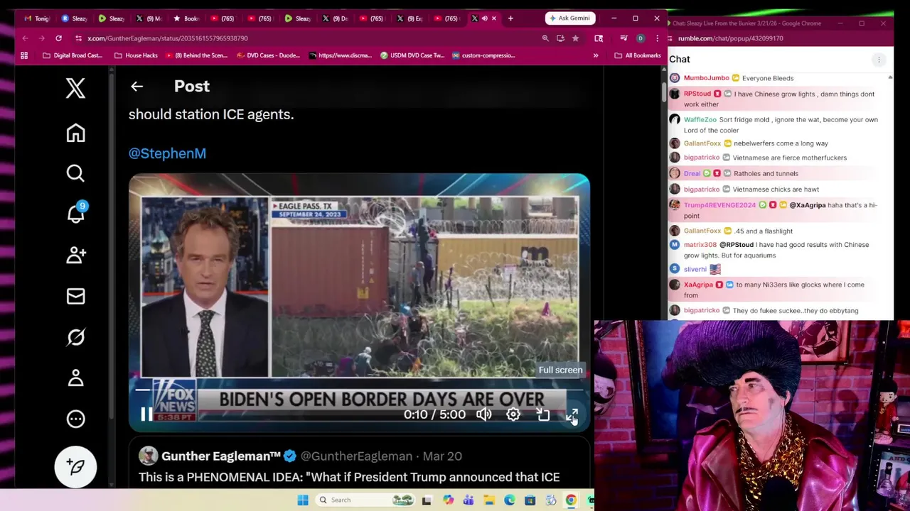The width and height of the screenshot is (910, 511).
Task: Open the Explore search icon in sidebar
Action: click(x=75, y=173)
